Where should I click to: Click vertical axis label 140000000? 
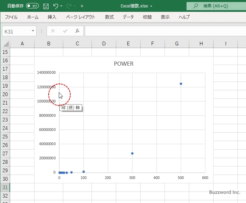point(46,72)
